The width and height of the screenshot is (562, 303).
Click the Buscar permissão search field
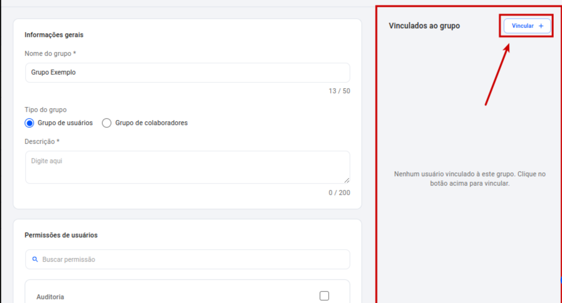tap(187, 259)
